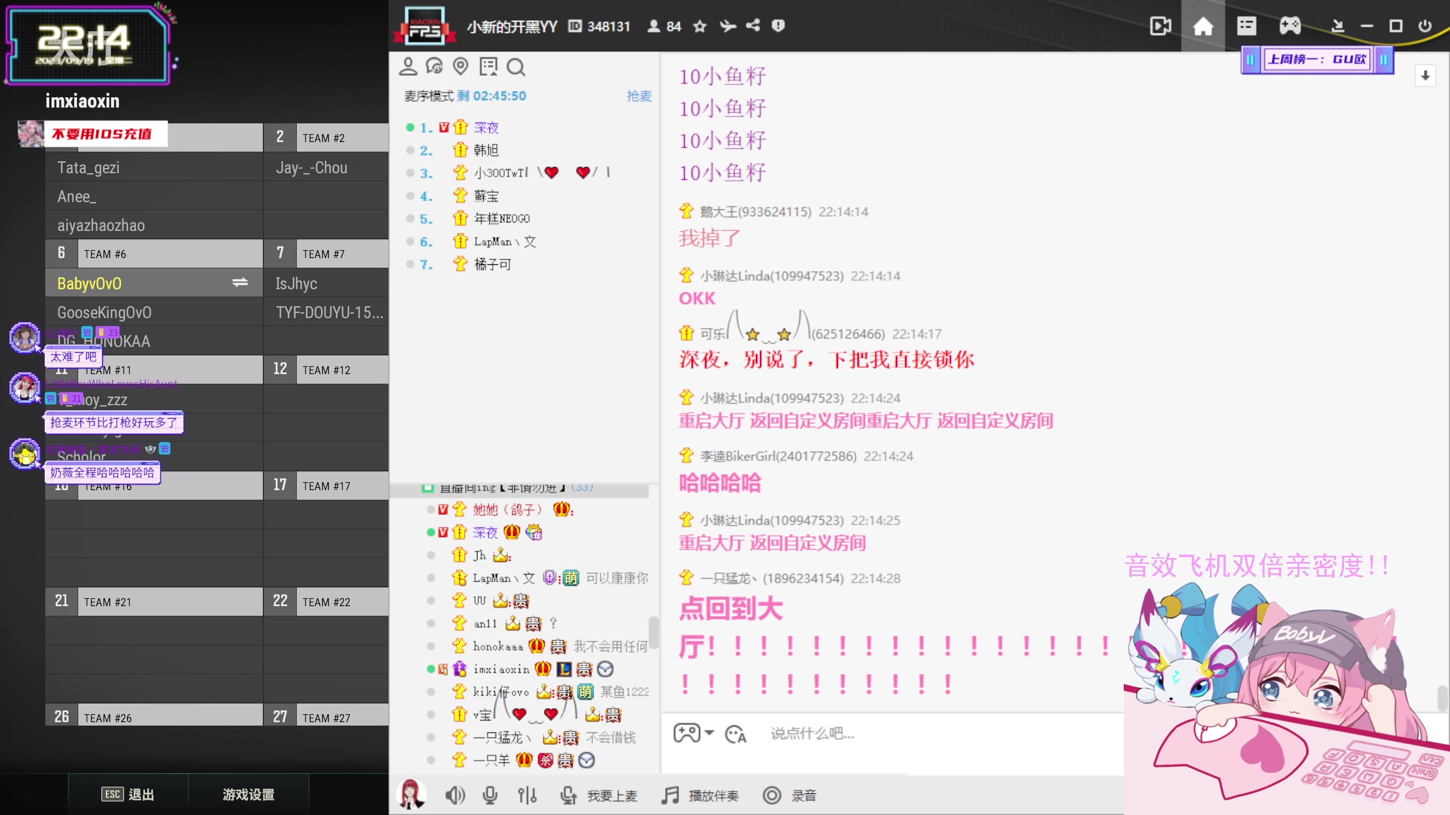Open the audio mixer sliders icon
1450x815 pixels.
click(527, 795)
